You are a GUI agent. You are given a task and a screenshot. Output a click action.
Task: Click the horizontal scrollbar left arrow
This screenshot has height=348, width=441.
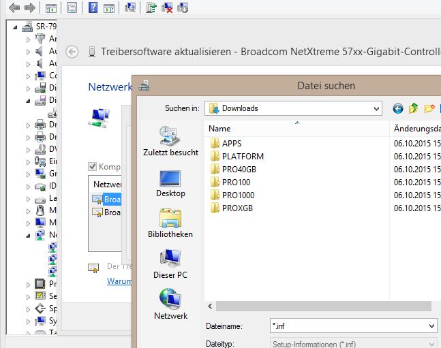[x=210, y=306]
